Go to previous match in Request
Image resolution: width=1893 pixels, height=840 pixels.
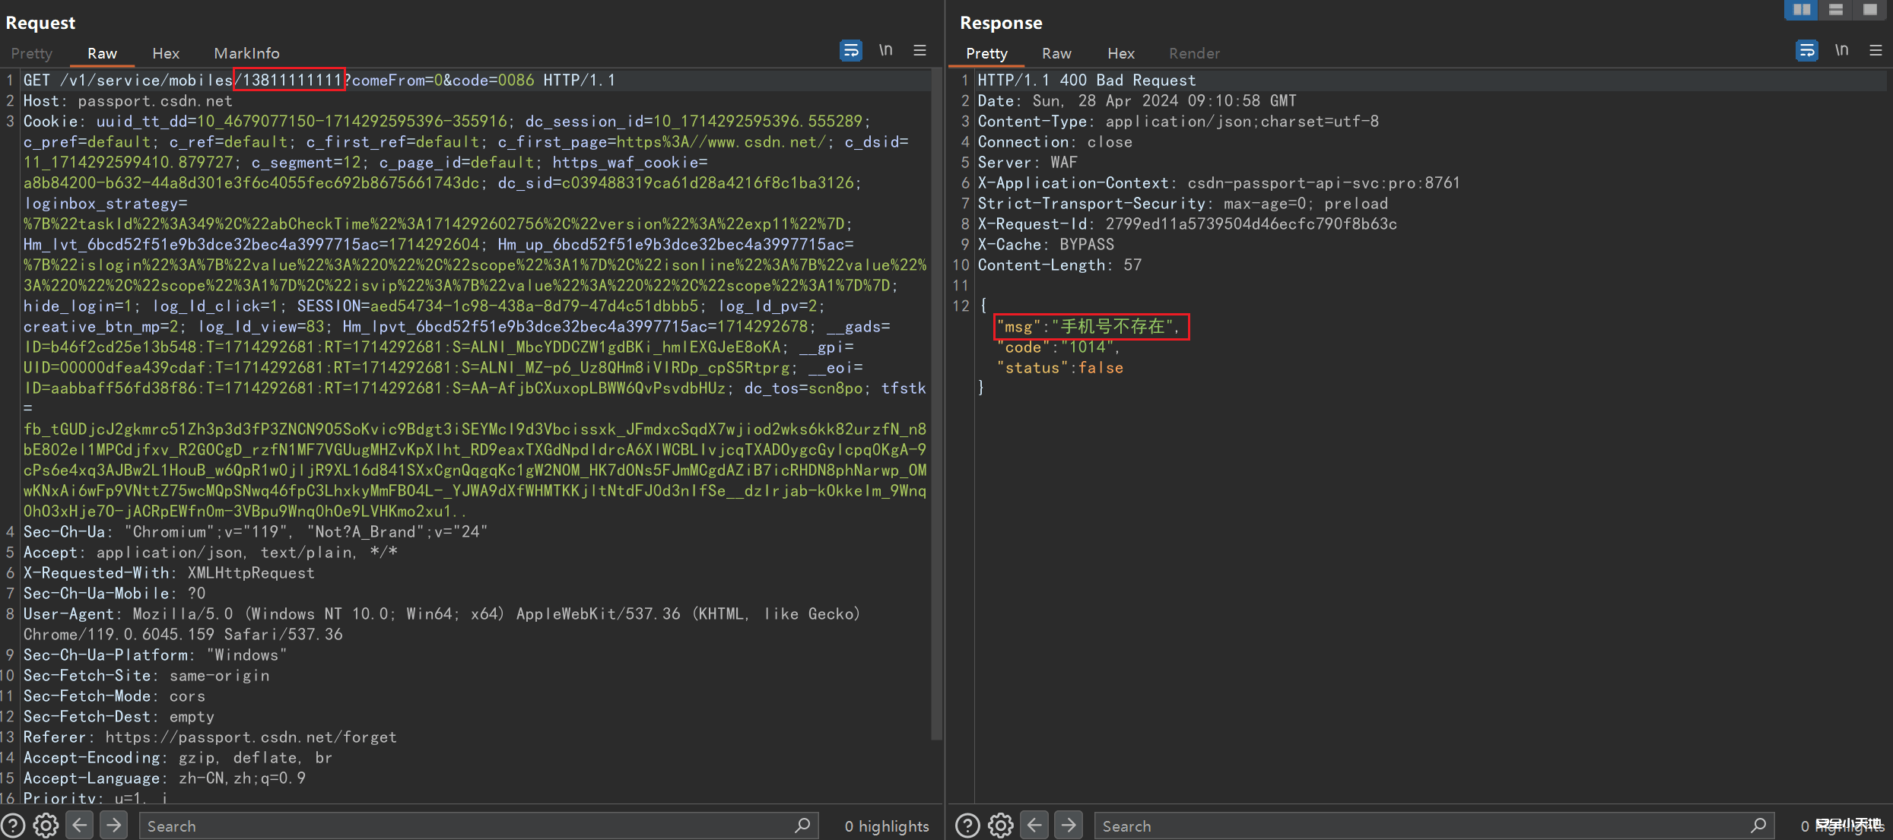point(80,826)
